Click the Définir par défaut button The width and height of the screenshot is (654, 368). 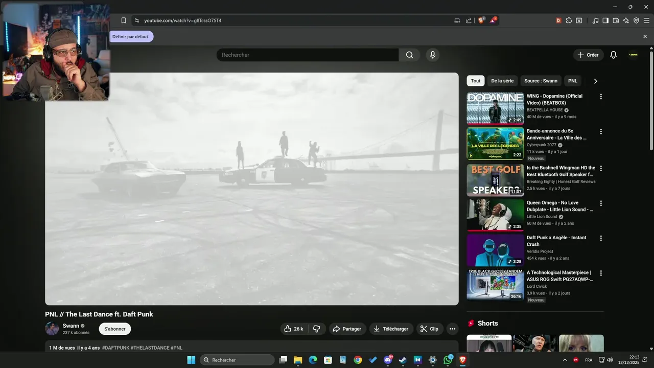coord(130,37)
